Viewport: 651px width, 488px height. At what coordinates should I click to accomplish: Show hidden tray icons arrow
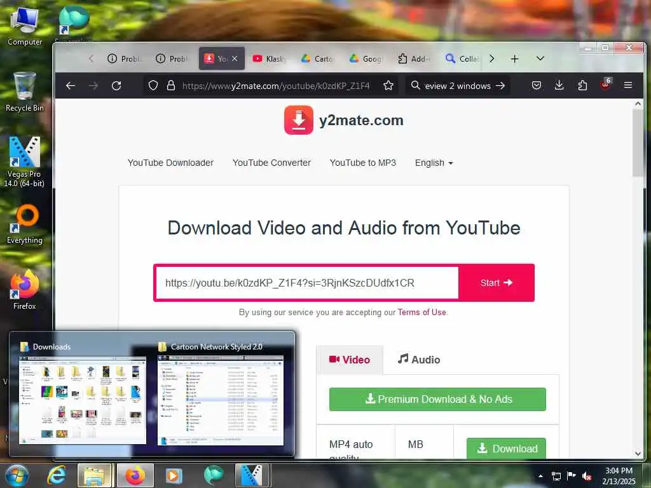click(540, 476)
